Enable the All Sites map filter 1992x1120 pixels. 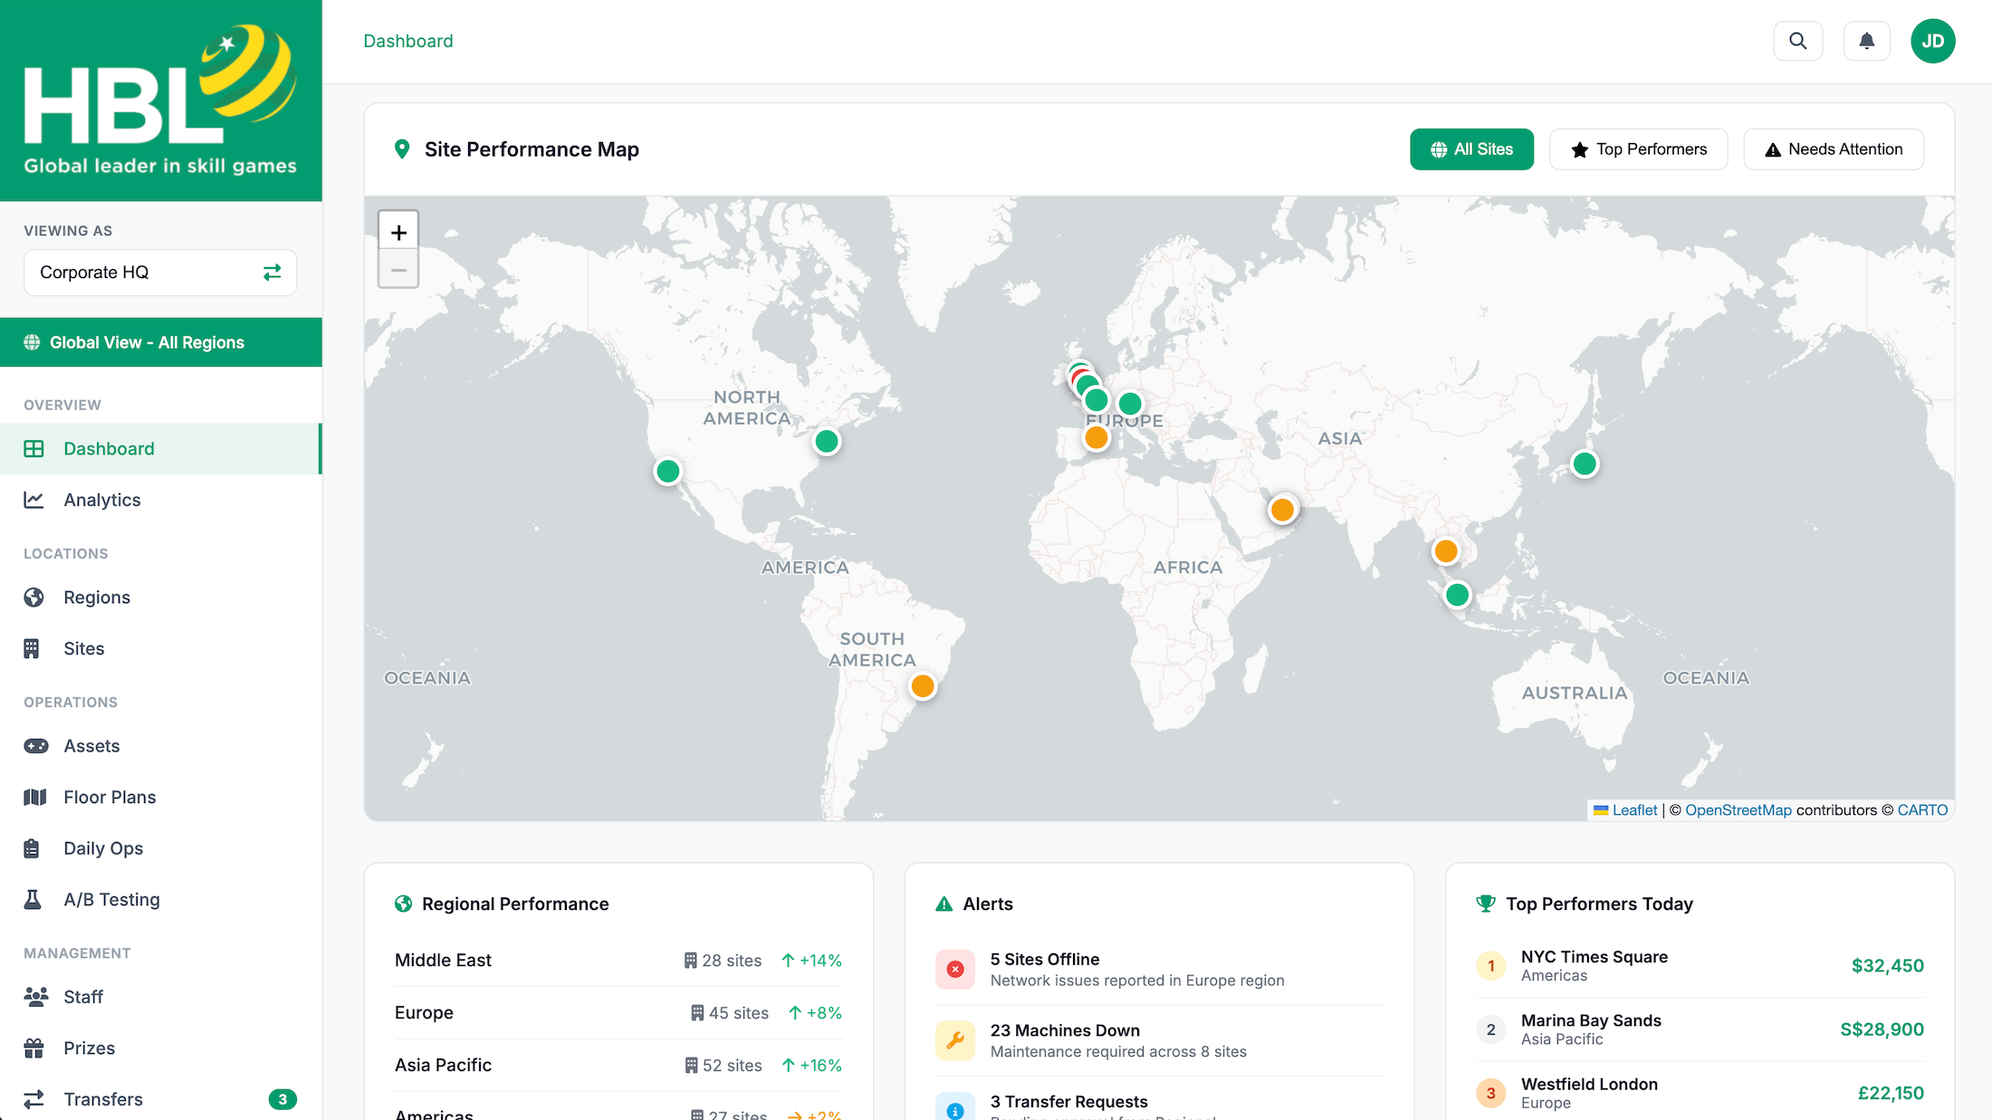[x=1471, y=148]
